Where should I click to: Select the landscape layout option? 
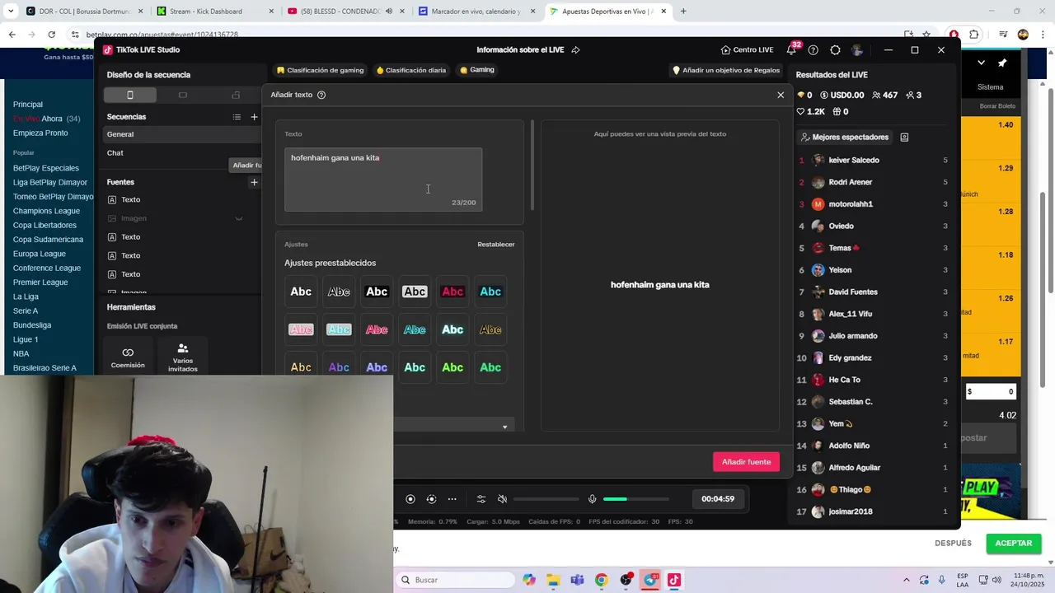tap(183, 95)
